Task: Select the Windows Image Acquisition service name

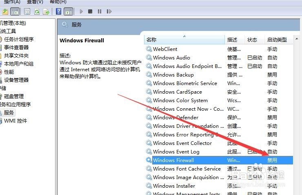Action: click(x=189, y=177)
